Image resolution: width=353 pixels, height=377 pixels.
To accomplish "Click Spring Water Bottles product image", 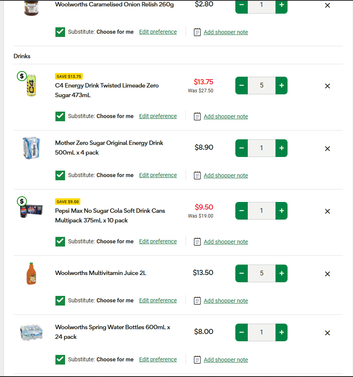I will tap(31, 333).
